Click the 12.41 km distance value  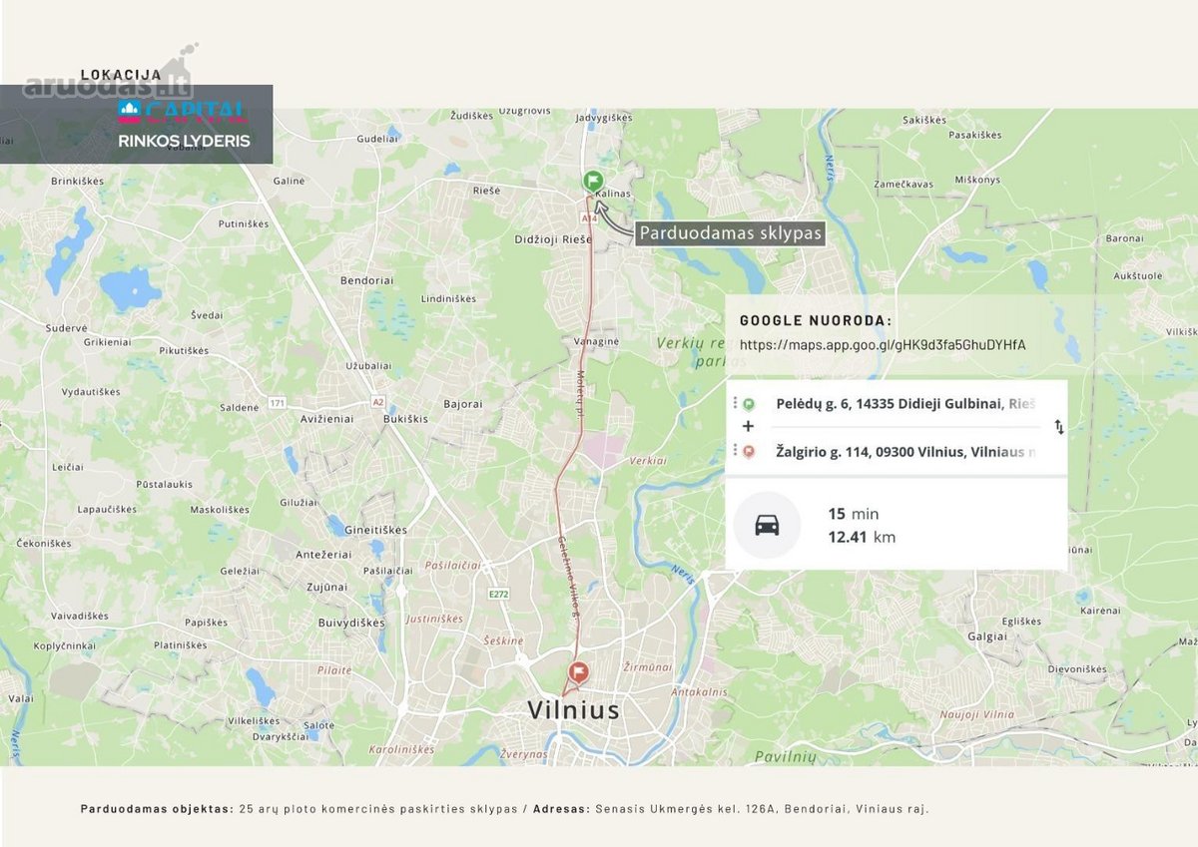[x=862, y=537]
